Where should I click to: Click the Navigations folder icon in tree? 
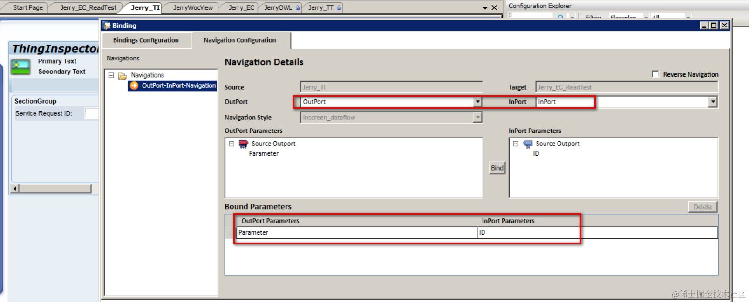point(123,76)
